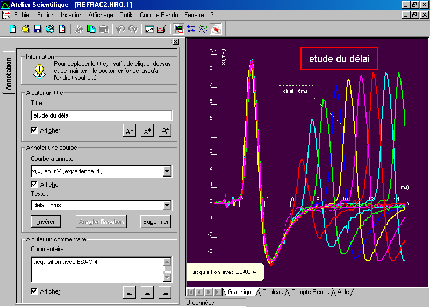Click the Annuler l'insertion button
430x308 pixels.
pyautogui.click(x=101, y=222)
